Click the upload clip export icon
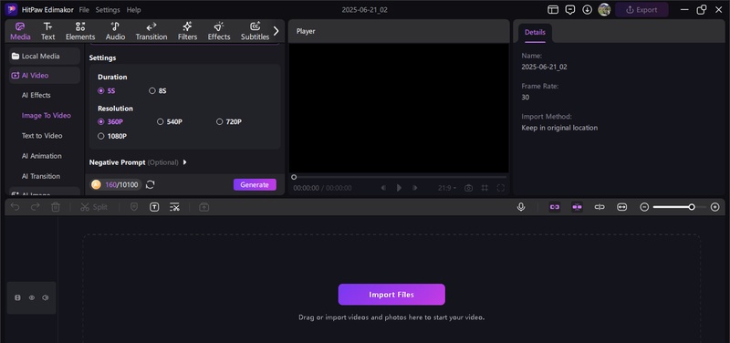Screen dimensions: 730x343 [x=203, y=207]
